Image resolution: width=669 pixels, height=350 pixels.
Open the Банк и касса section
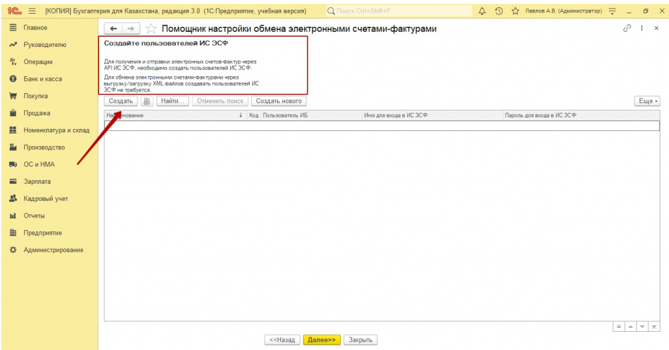point(42,79)
